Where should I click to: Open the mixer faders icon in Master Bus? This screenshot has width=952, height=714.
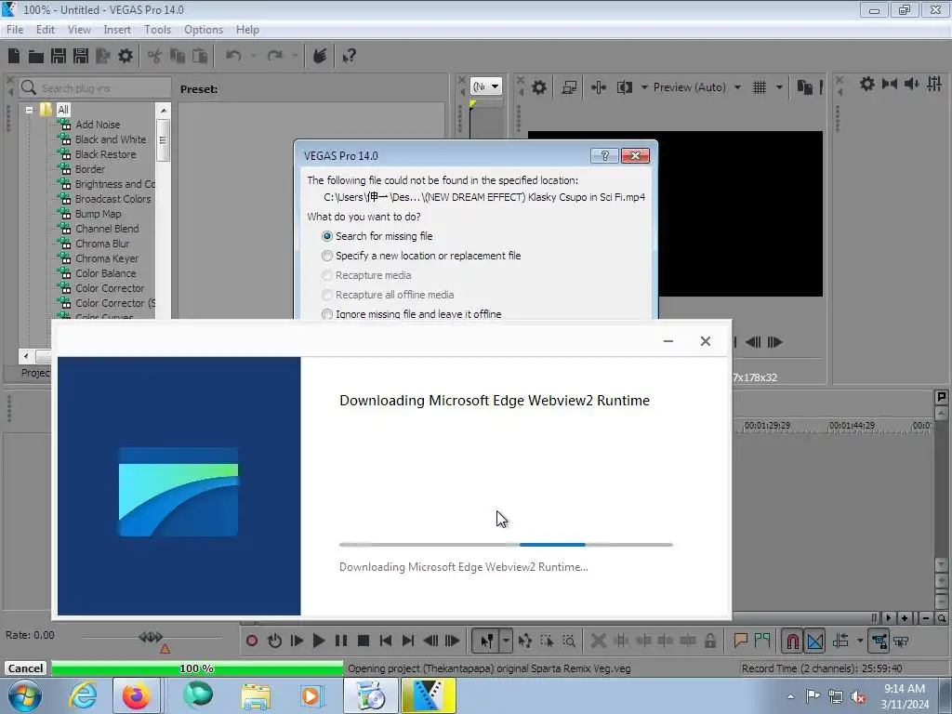(x=934, y=84)
